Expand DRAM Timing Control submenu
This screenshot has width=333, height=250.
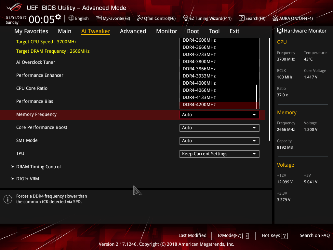coord(38,167)
